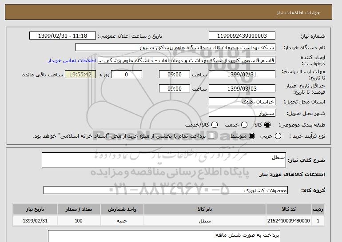Click the general description box containing سطل
The image size is (342, 242).
[164, 160]
